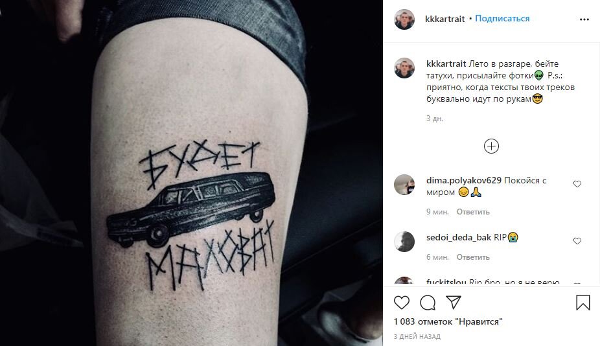This screenshot has width=600, height=346.
Task: View the 1 083 likes list
Action: pyautogui.click(x=448, y=321)
